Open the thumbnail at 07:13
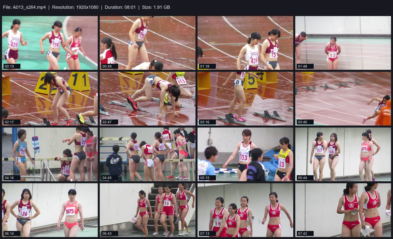The image size is (393, 239). pyautogui.click(x=245, y=210)
